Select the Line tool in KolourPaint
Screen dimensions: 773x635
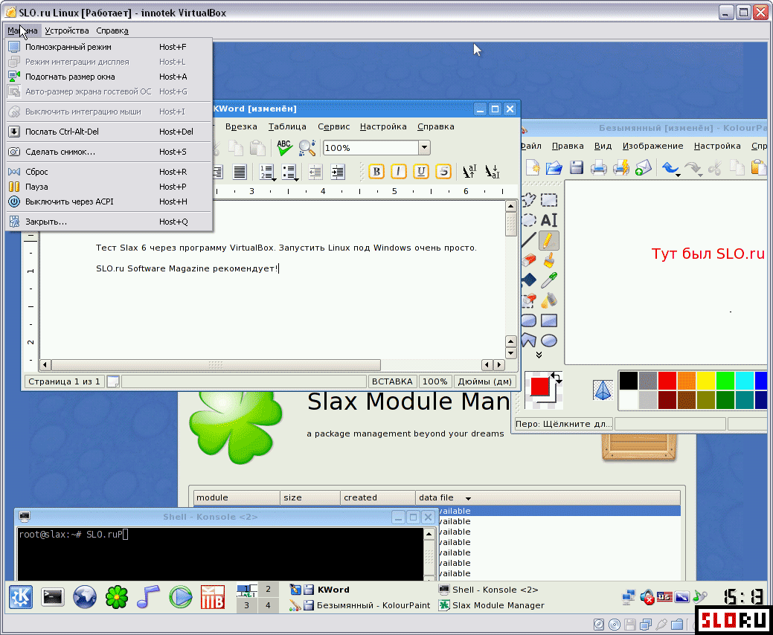coord(528,240)
